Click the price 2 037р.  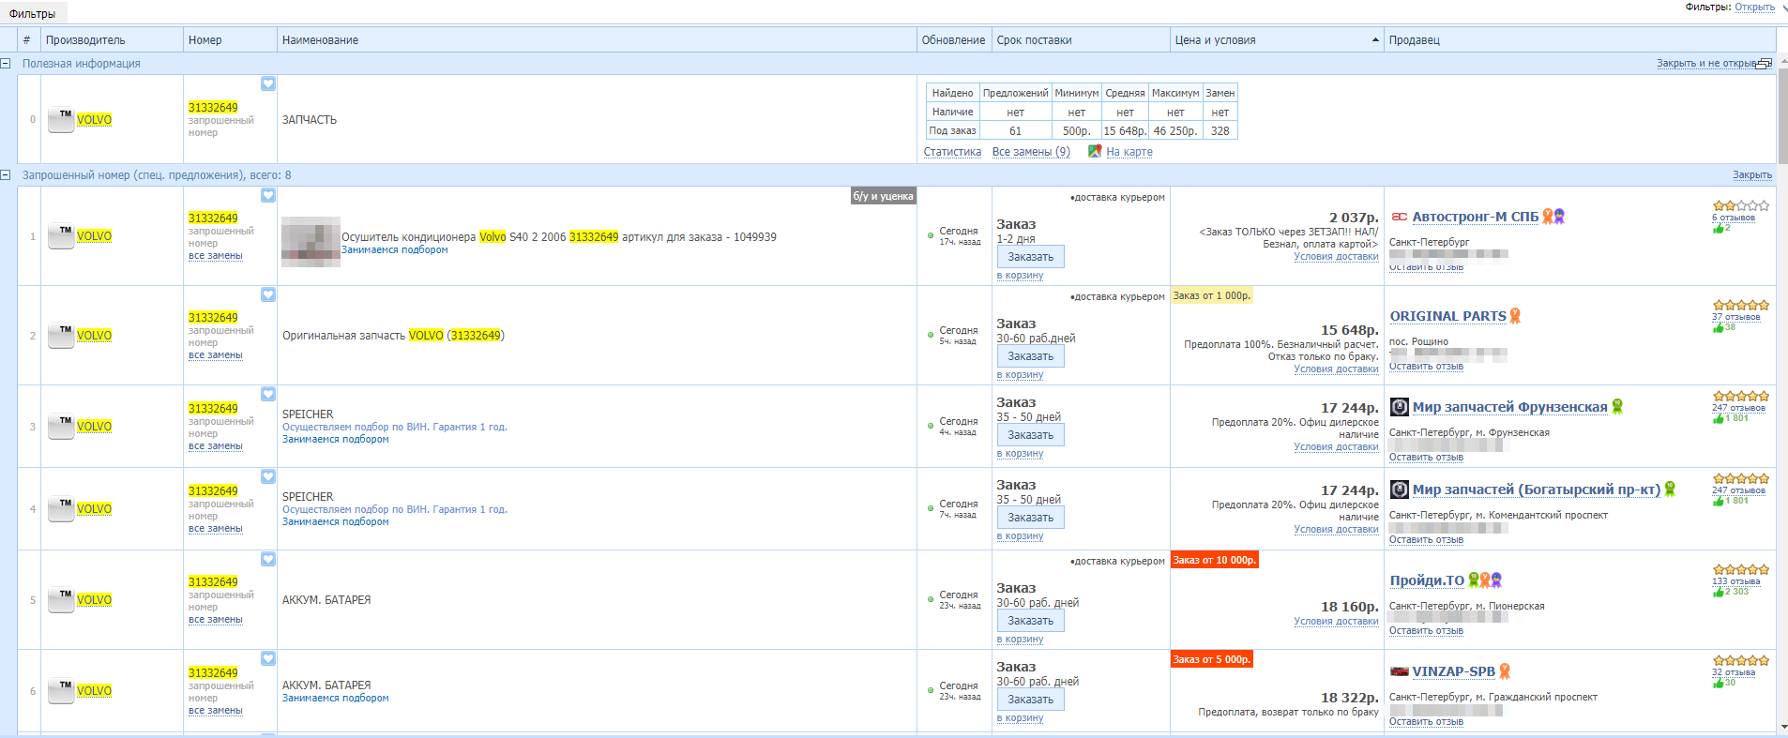pyautogui.click(x=1354, y=218)
